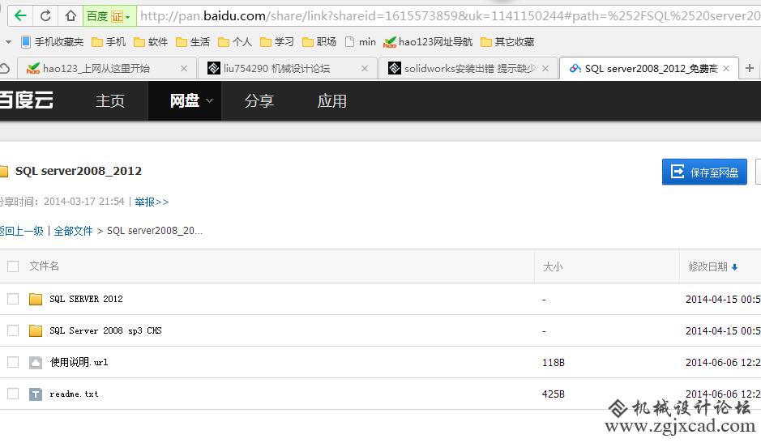Click the 全部文件 breadcrumb link
Viewport: 761px width, 443px height.
73,231
